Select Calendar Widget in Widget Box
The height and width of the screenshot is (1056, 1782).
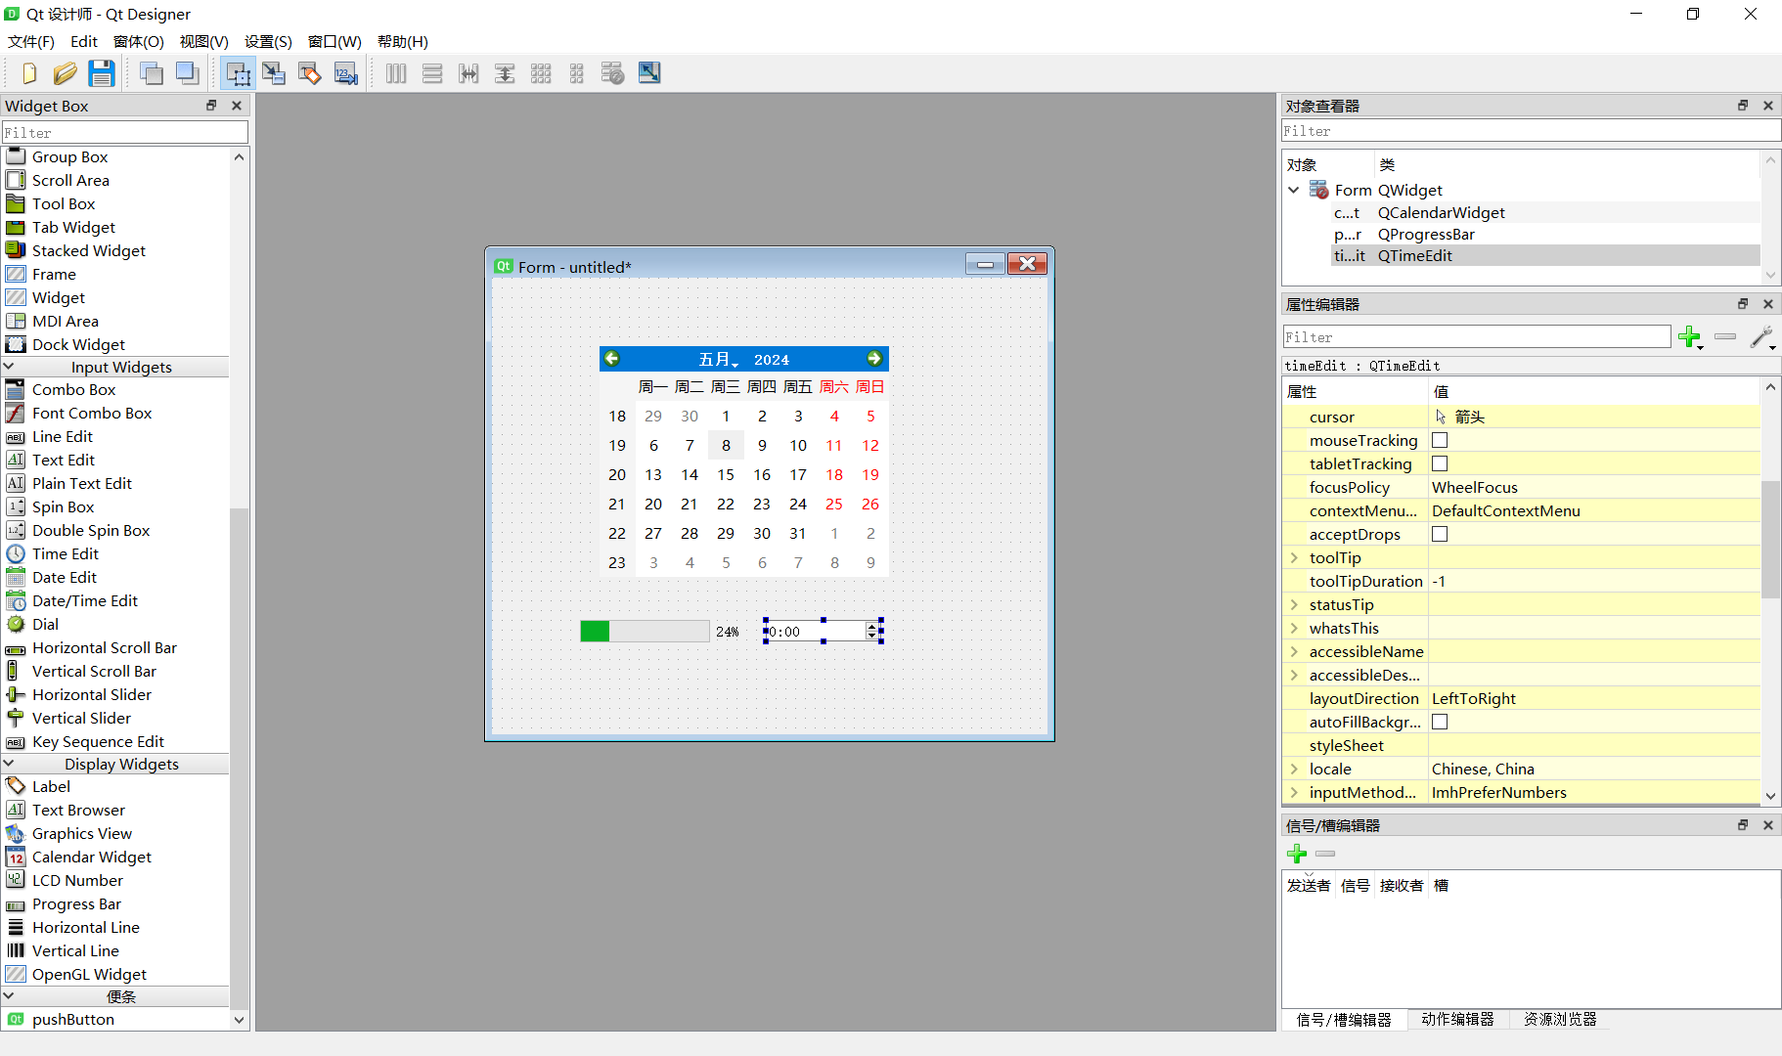tap(92, 857)
